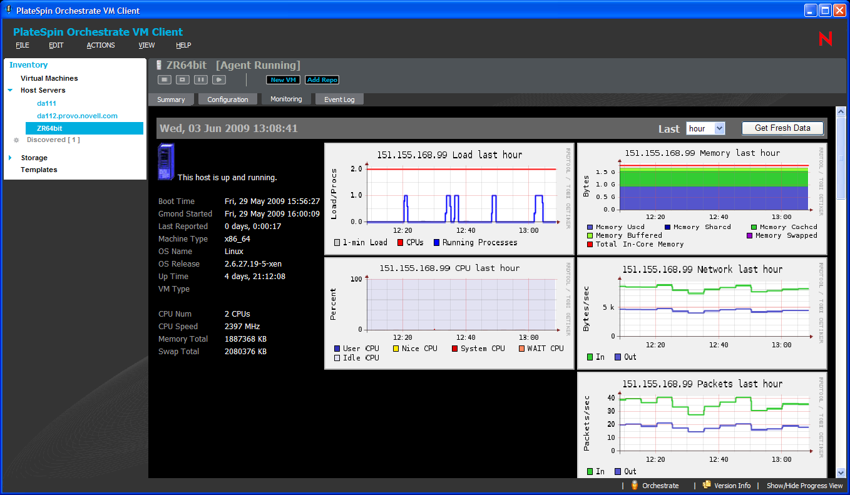This screenshot has width=850, height=495.
Task: Click the blue host server tower icon
Action: [166, 162]
